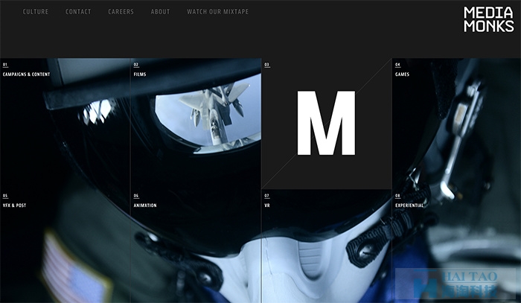Open the Films category
521x303 pixels.
click(x=140, y=74)
